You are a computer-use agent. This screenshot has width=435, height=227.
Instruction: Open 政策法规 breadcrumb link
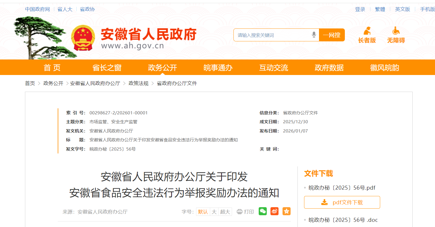click(138, 83)
